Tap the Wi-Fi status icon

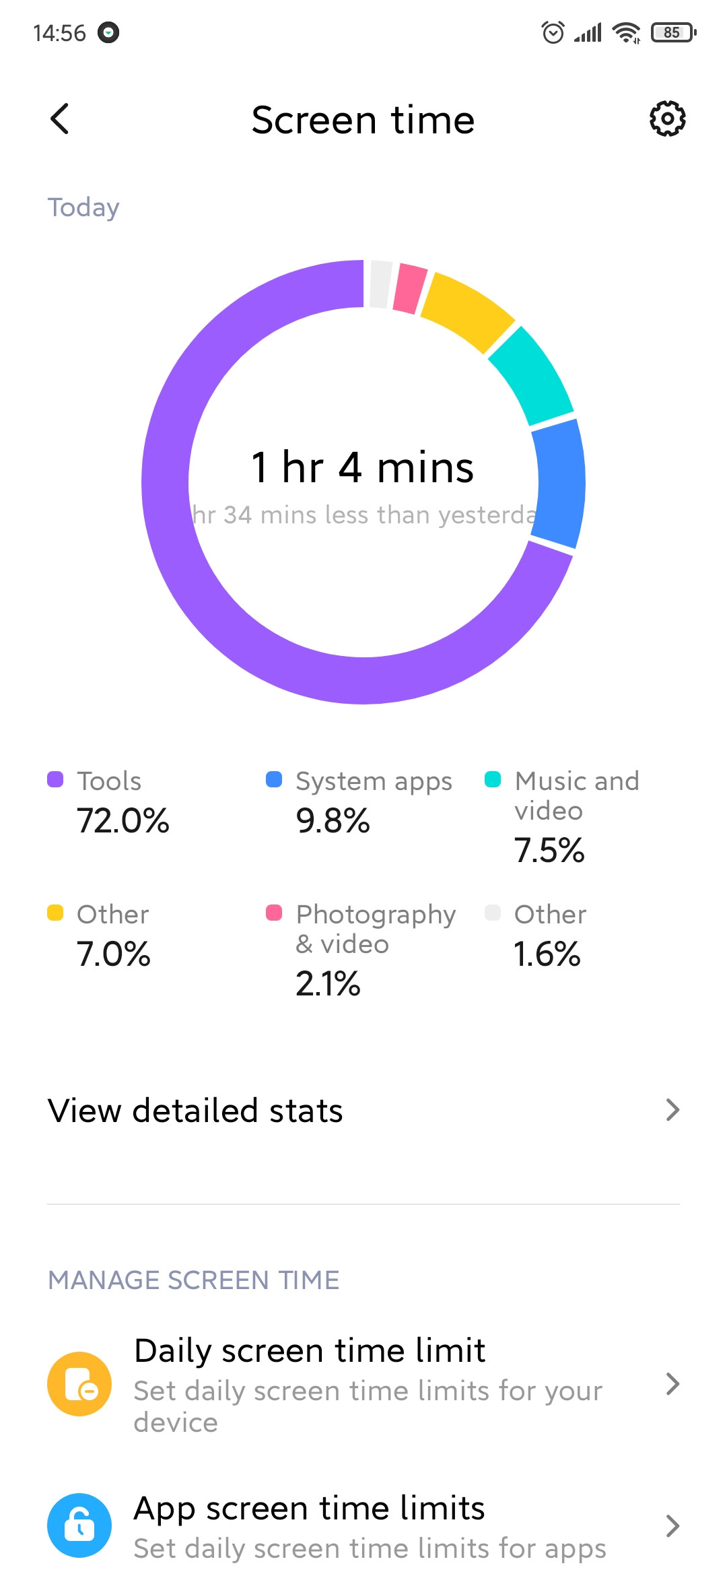click(626, 32)
